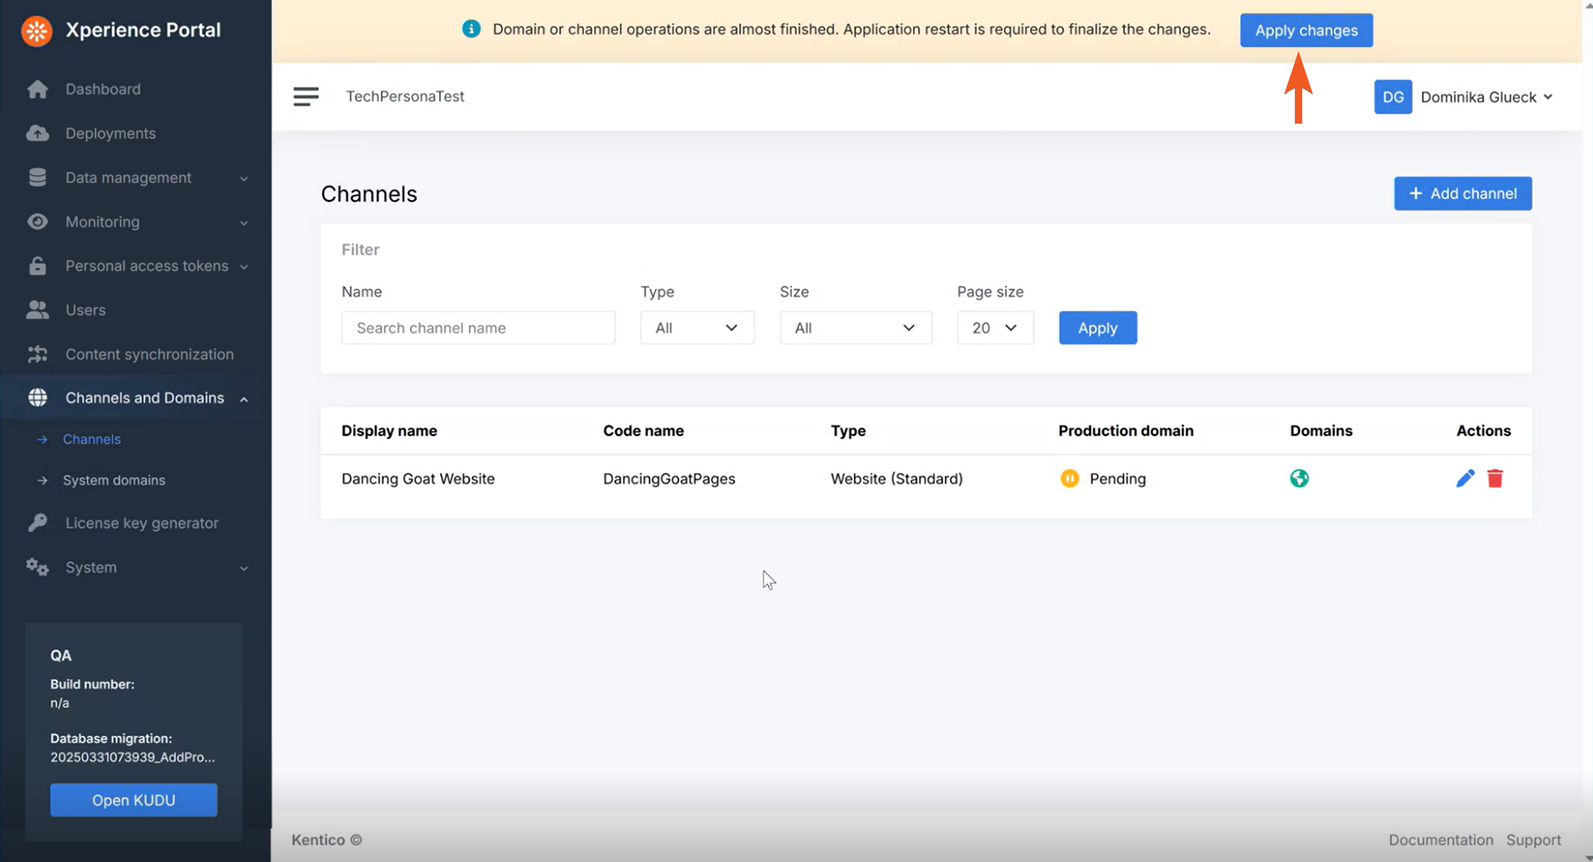Open the green globe domains icon

[1299, 478]
